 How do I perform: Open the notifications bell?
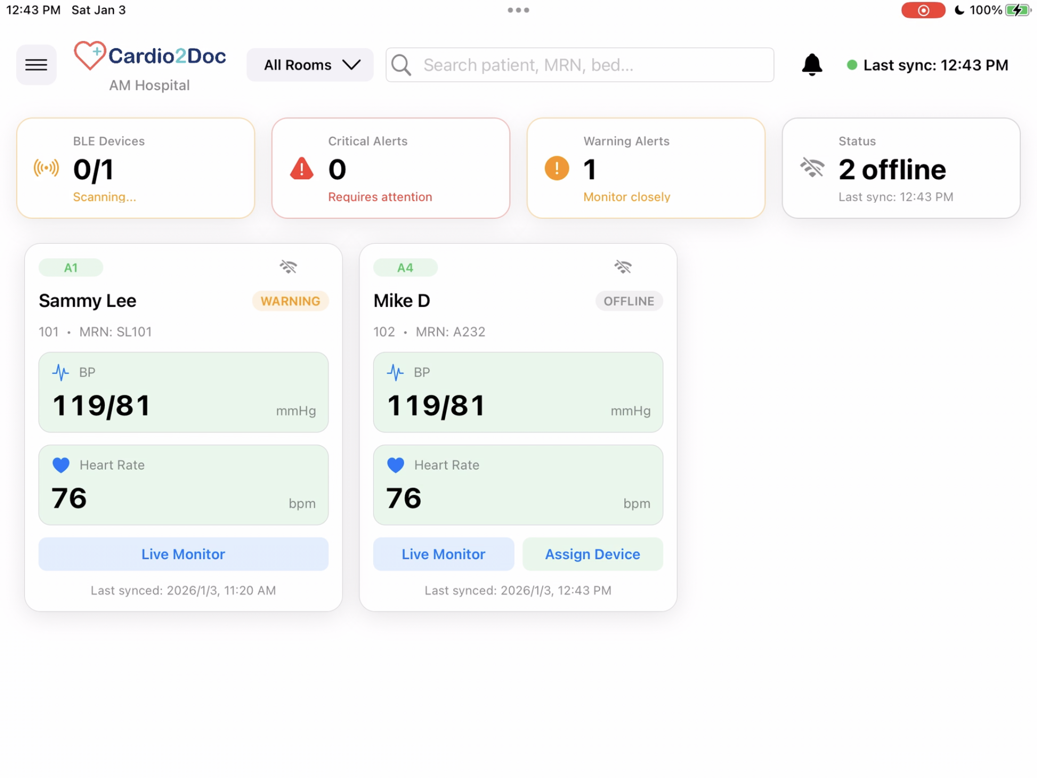[x=812, y=65]
